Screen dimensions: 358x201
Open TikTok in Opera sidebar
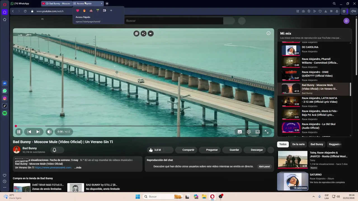tap(4, 106)
